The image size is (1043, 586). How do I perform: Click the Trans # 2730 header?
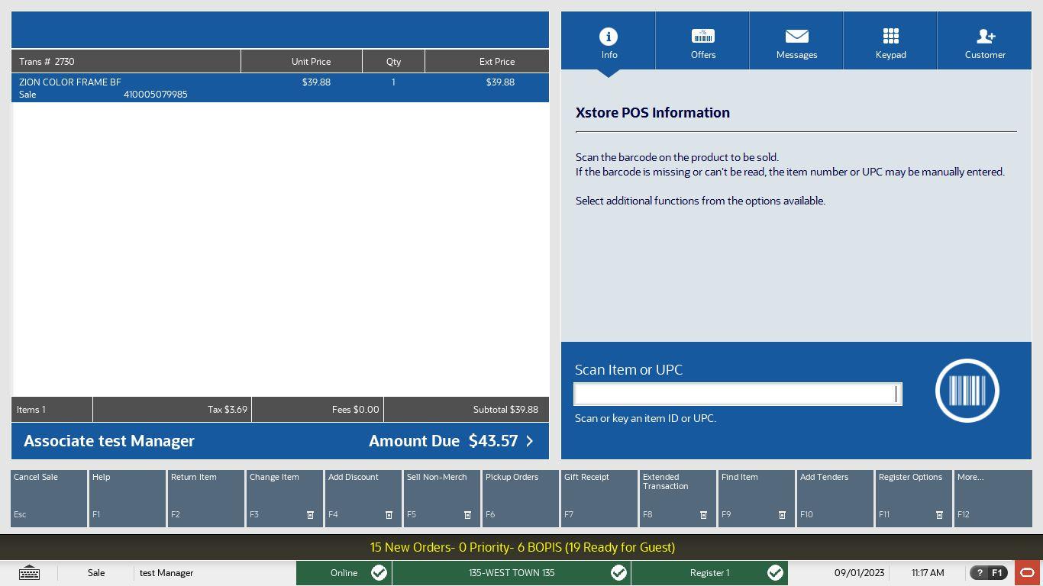click(126, 61)
